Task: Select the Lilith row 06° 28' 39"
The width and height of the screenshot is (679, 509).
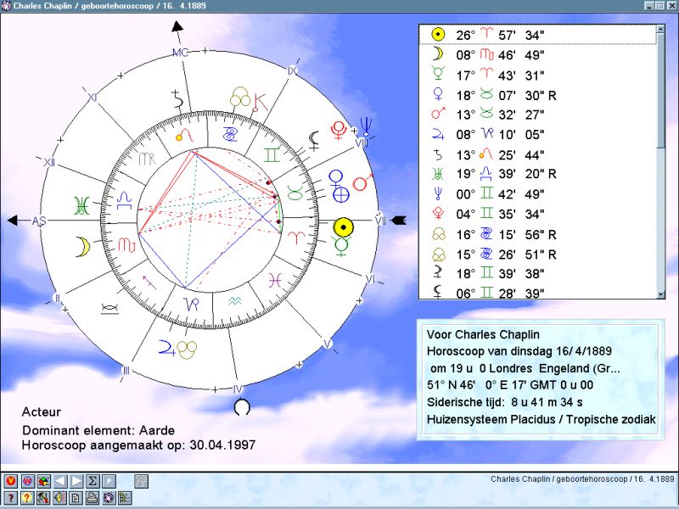Action: pos(538,293)
